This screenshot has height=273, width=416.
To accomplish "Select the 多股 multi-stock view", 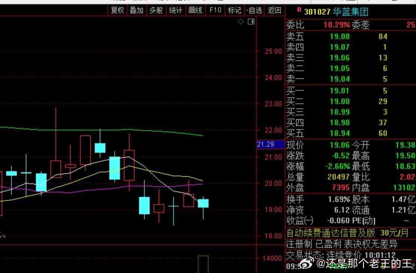I will pyautogui.click(x=156, y=10).
